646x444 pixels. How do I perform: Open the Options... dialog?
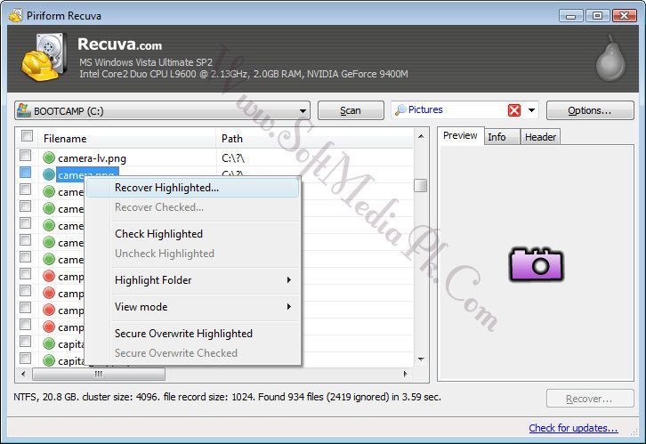590,110
